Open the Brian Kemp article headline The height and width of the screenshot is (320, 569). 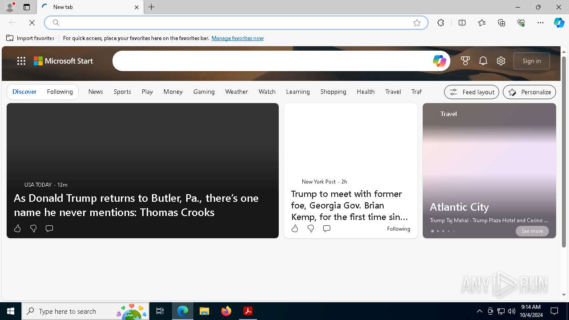(x=349, y=205)
